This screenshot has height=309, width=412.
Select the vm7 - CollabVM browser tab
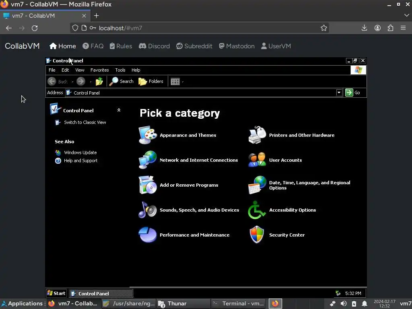(45, 16)
